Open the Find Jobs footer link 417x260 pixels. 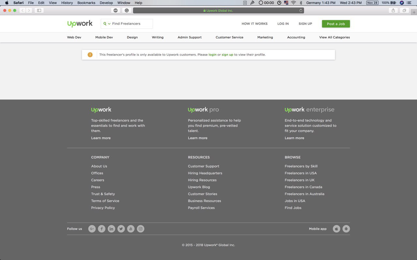pyautogui.click(x=293, y=208)
